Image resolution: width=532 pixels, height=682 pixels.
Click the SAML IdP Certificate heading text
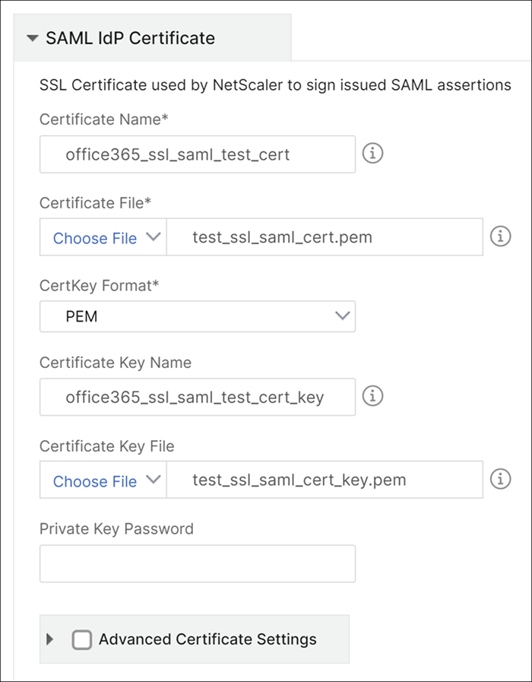(x=131, y=38)
